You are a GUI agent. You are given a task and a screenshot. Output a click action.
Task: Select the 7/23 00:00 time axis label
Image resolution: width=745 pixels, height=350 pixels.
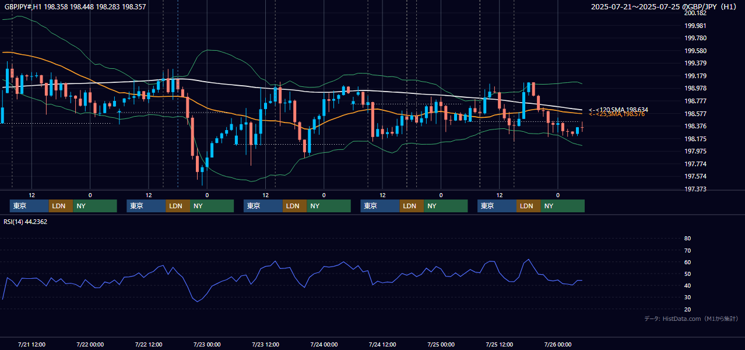(206, 344)
